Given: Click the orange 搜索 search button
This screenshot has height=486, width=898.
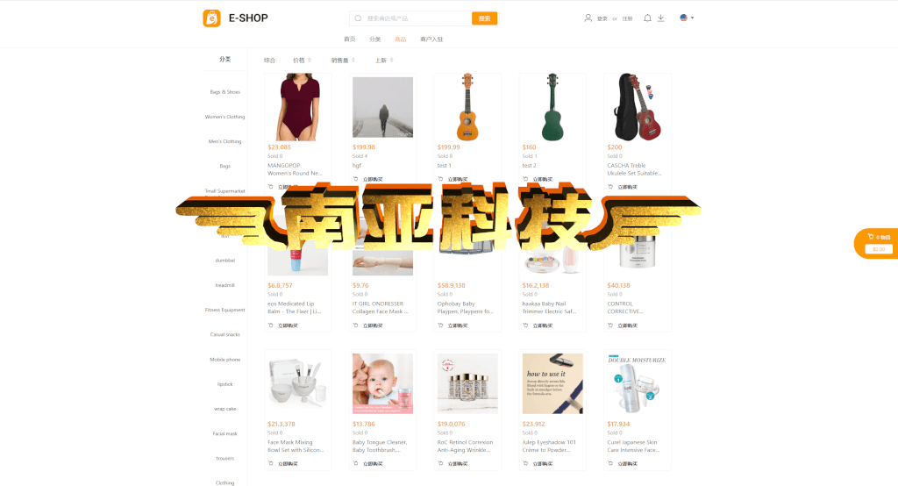Looking at the screenshot, I should point(484,18).
